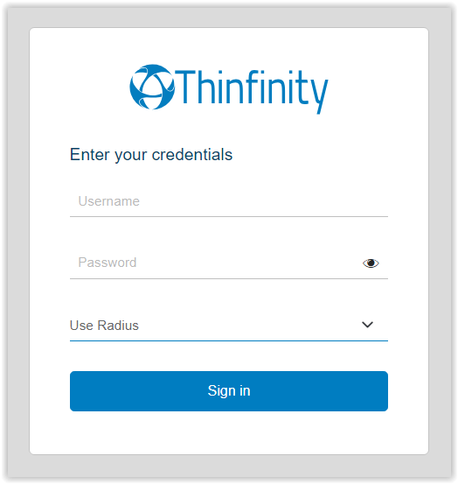Submit credentials with blue Sign in
This screenshot has width=458, height=484.
[229, 391]
